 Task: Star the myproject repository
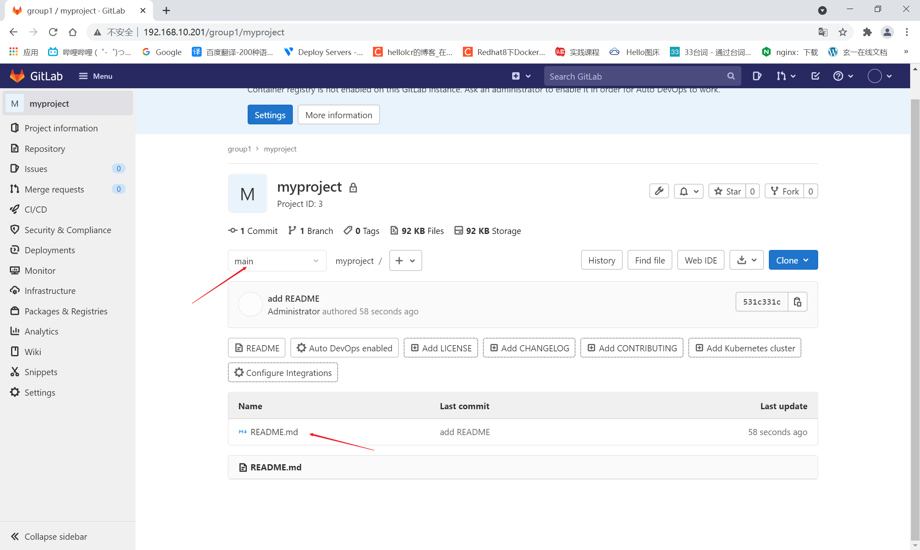click(x=727, y=191)
